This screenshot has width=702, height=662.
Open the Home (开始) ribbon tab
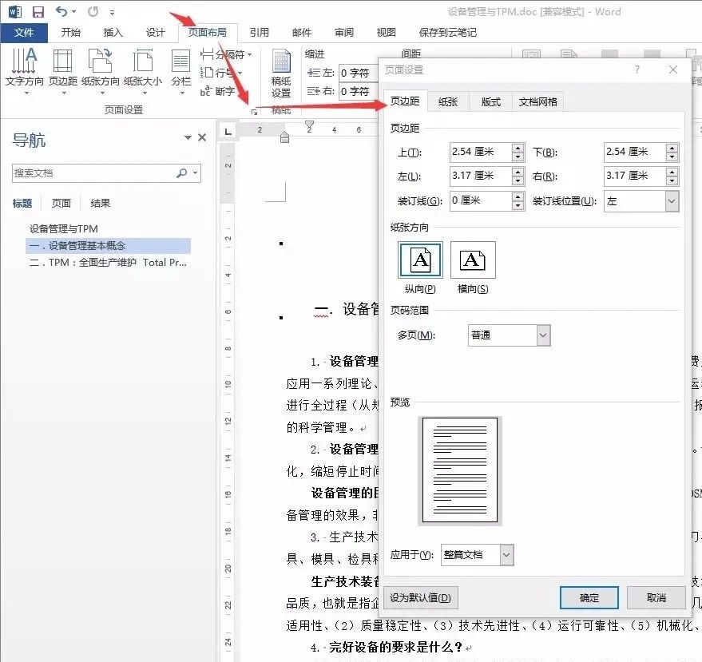coord(70,32)
